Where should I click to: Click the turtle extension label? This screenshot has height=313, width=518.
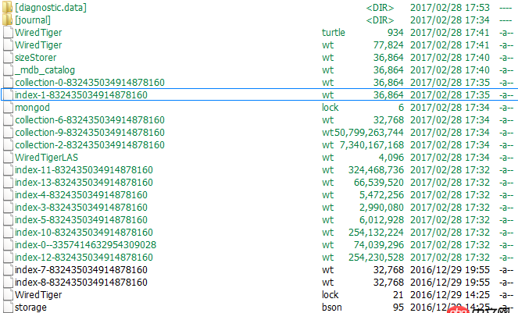point(334,33)
